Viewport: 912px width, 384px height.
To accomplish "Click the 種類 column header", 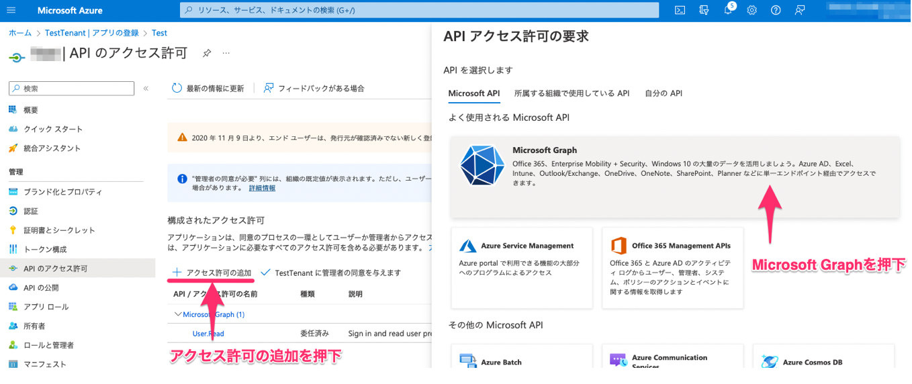I will pos(308,294).
